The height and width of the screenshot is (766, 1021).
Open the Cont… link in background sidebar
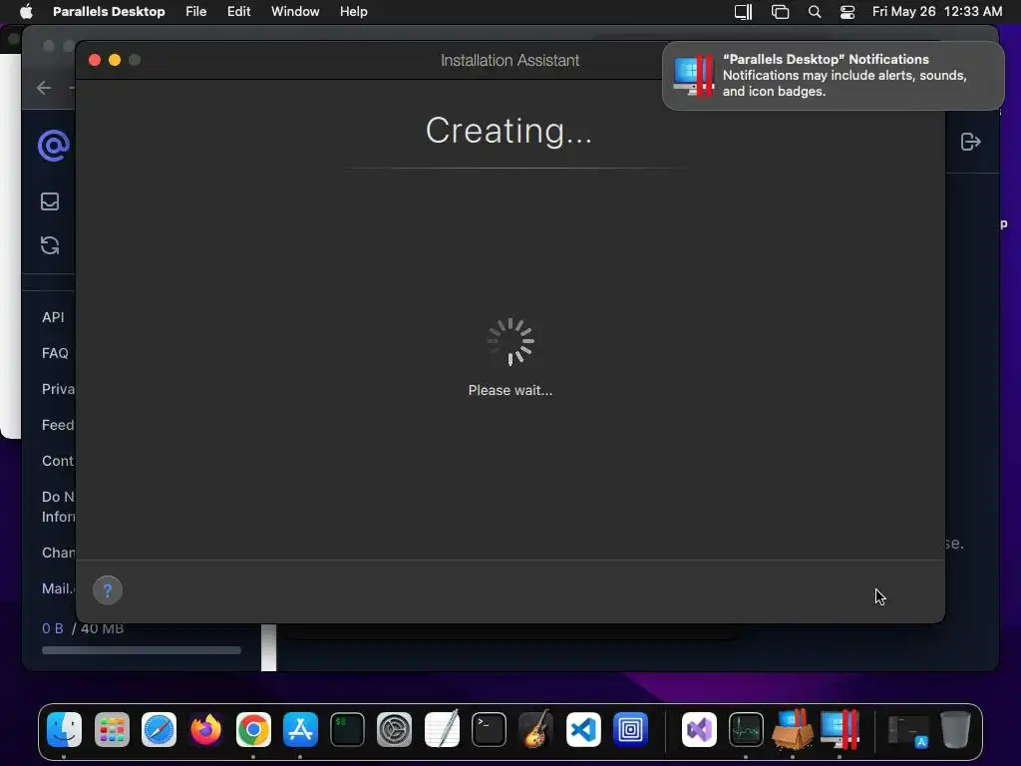point(59,461)
